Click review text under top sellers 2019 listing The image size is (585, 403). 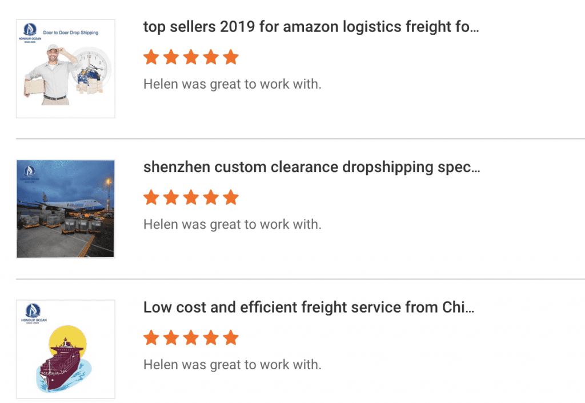(x=232, y=85)
